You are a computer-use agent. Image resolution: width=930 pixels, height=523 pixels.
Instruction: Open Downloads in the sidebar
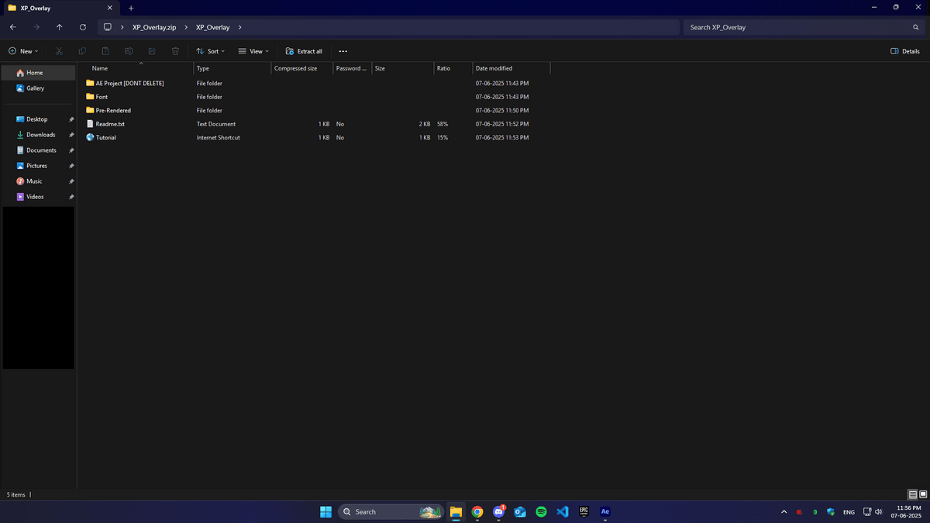[40, 135]
